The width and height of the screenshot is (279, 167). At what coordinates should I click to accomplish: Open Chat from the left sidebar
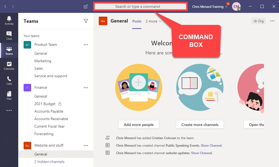(x=9, y=35)
